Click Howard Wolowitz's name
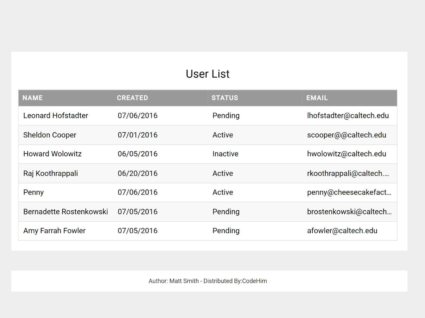Viewport: 425px width, 318px height. coord(52,154)
